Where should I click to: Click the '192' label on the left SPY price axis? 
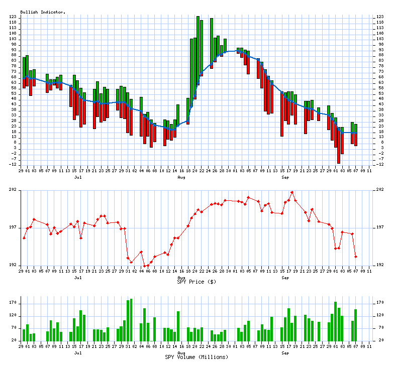point(13,265)
